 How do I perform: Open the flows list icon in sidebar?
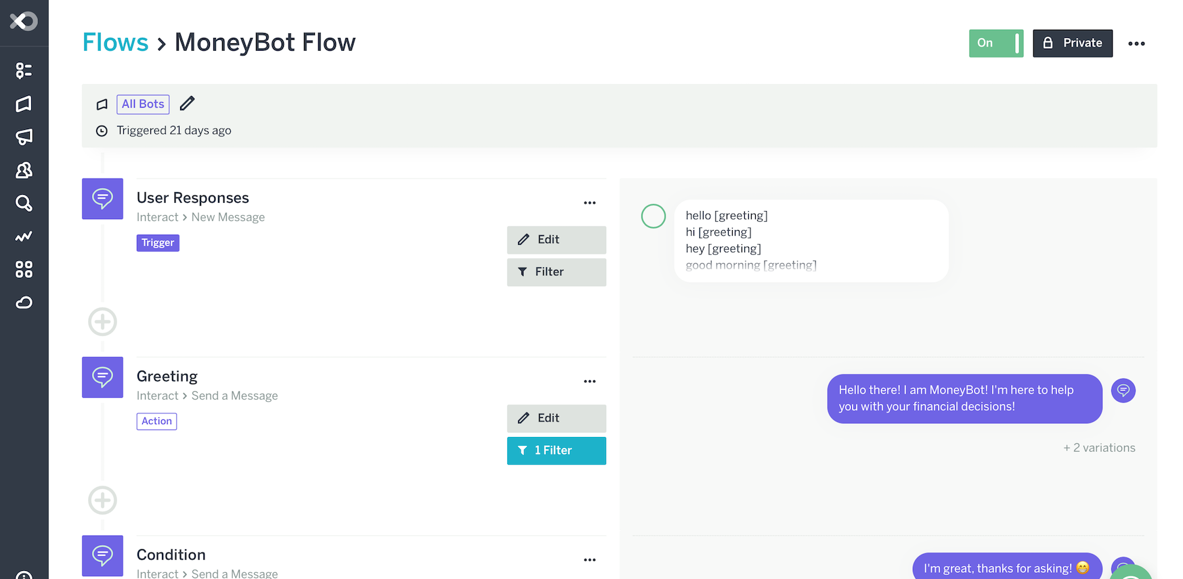[24, 70]
